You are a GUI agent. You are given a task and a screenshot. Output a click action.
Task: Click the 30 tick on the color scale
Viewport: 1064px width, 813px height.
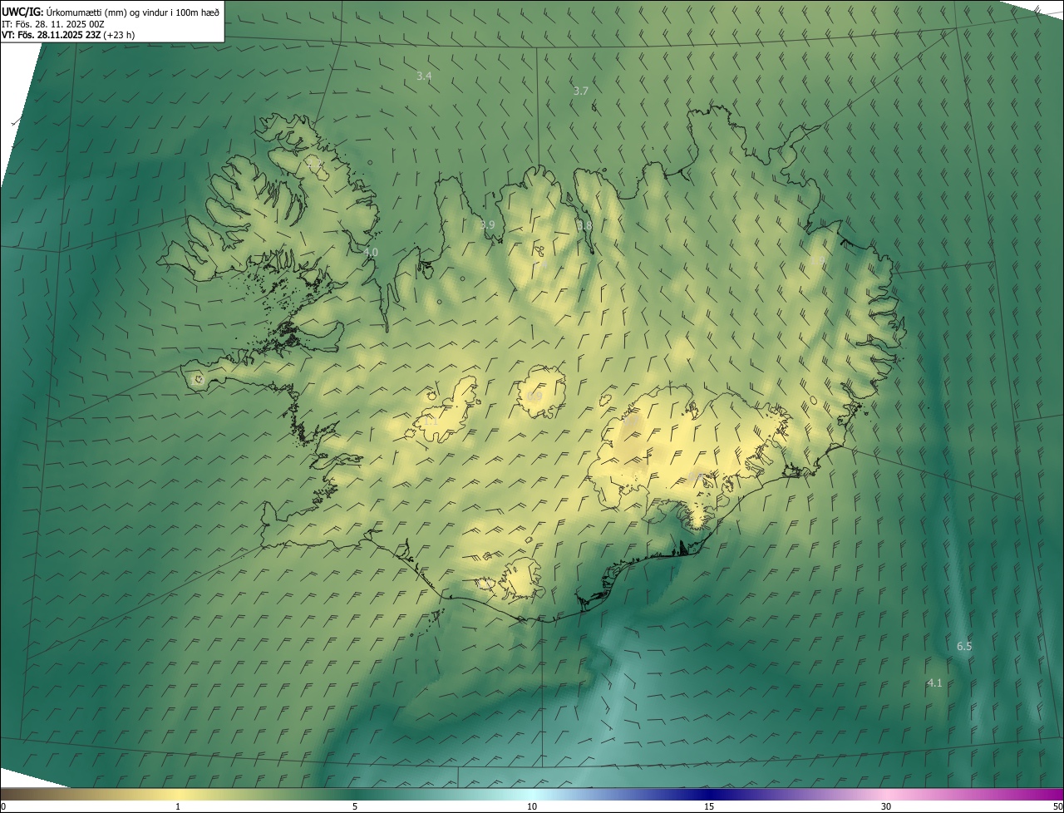pos(886,806)
